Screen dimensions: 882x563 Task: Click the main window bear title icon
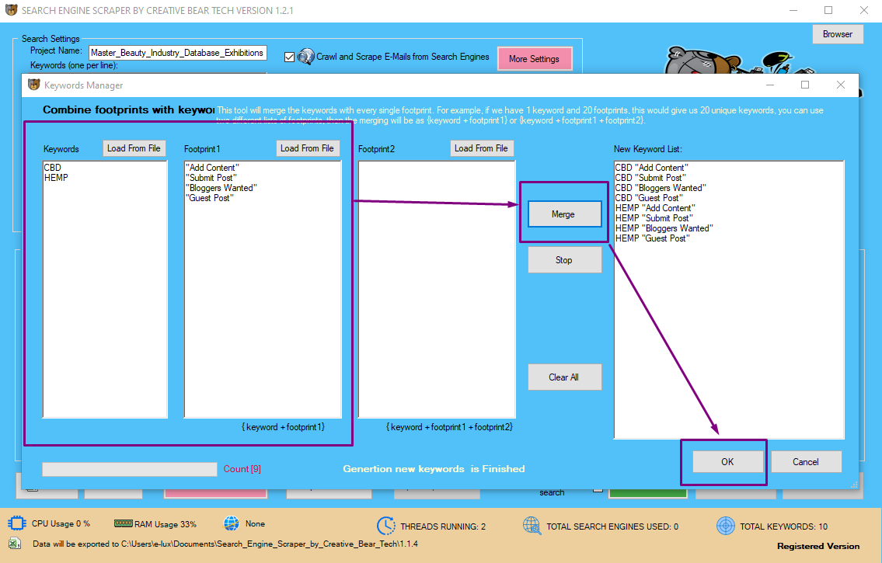point(11,10)
